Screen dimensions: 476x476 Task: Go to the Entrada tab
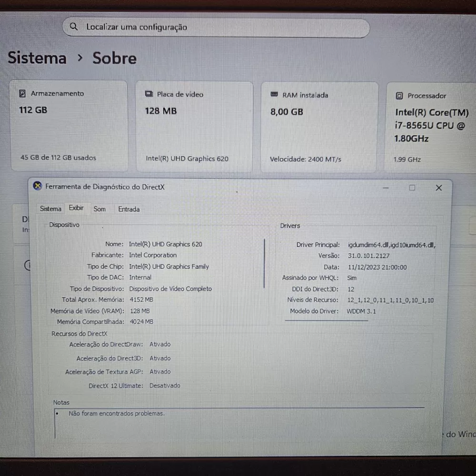[129, 209]
